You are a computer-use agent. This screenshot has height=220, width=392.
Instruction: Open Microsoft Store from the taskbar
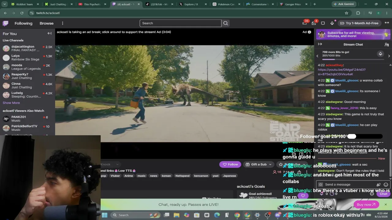(197, 215)
